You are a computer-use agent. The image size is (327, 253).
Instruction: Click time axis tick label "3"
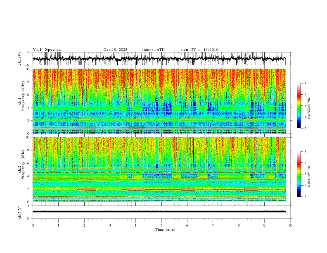110,225
